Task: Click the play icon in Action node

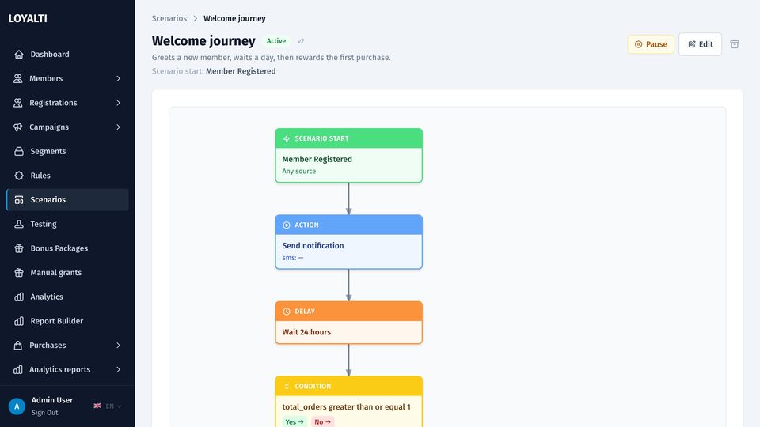Action: (x=287, y=225)
